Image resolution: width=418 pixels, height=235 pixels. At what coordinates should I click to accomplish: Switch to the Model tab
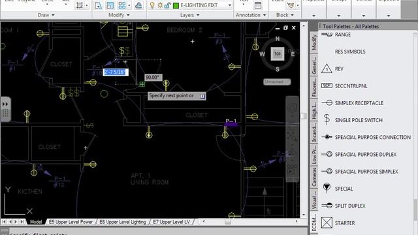(35, 222)
